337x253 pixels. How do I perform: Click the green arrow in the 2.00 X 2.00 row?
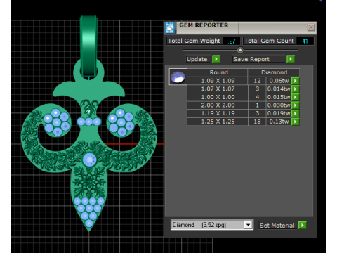pos(296,105)
